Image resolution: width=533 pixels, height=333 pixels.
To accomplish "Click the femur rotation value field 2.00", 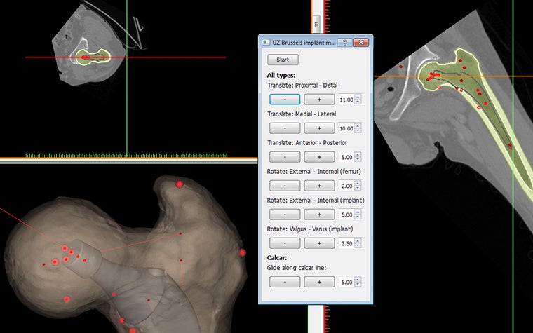I will pos(346,186).
